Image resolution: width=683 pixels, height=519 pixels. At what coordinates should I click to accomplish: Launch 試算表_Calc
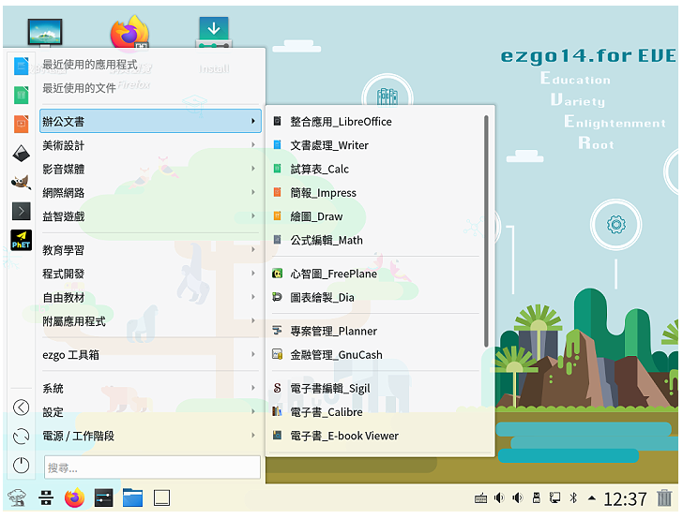click(x=375, y=169)
